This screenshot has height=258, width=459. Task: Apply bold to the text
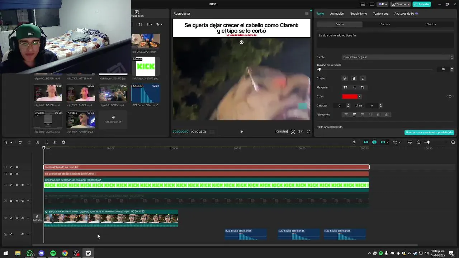(x=345, y=78)
